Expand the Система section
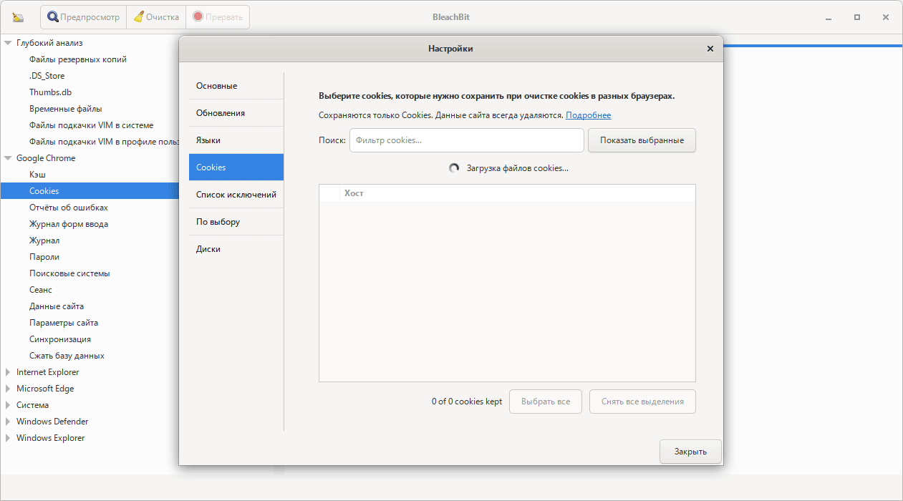Viewport: 903px width, 501px height. [7, 404]
